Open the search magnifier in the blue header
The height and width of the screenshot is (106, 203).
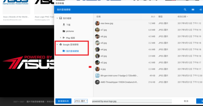185,10
